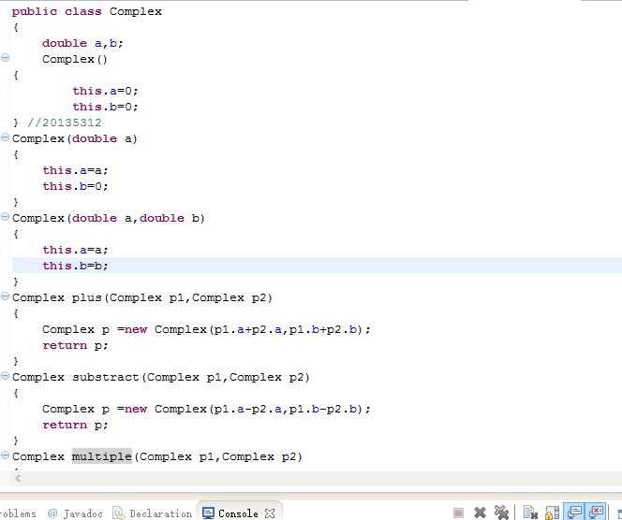Screen dimensions: 622x520
Task: Toggle Show Console When Standard Error Changes
Action: (596, 512)
